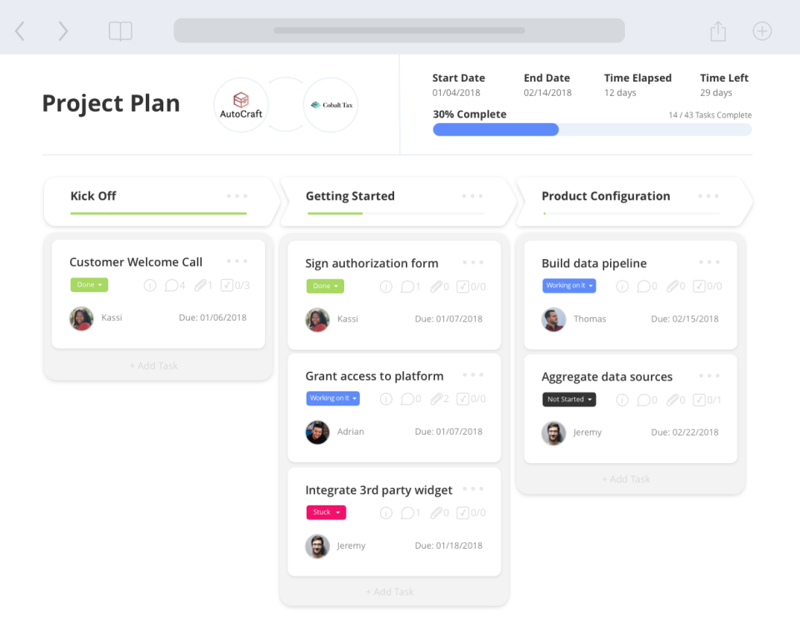
Task: Toggle checklist 0/1 on Aggregate data sources
Action: (707, 401)
